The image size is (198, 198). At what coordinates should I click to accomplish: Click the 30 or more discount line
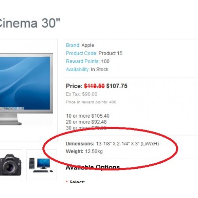[x=86, y=128]
